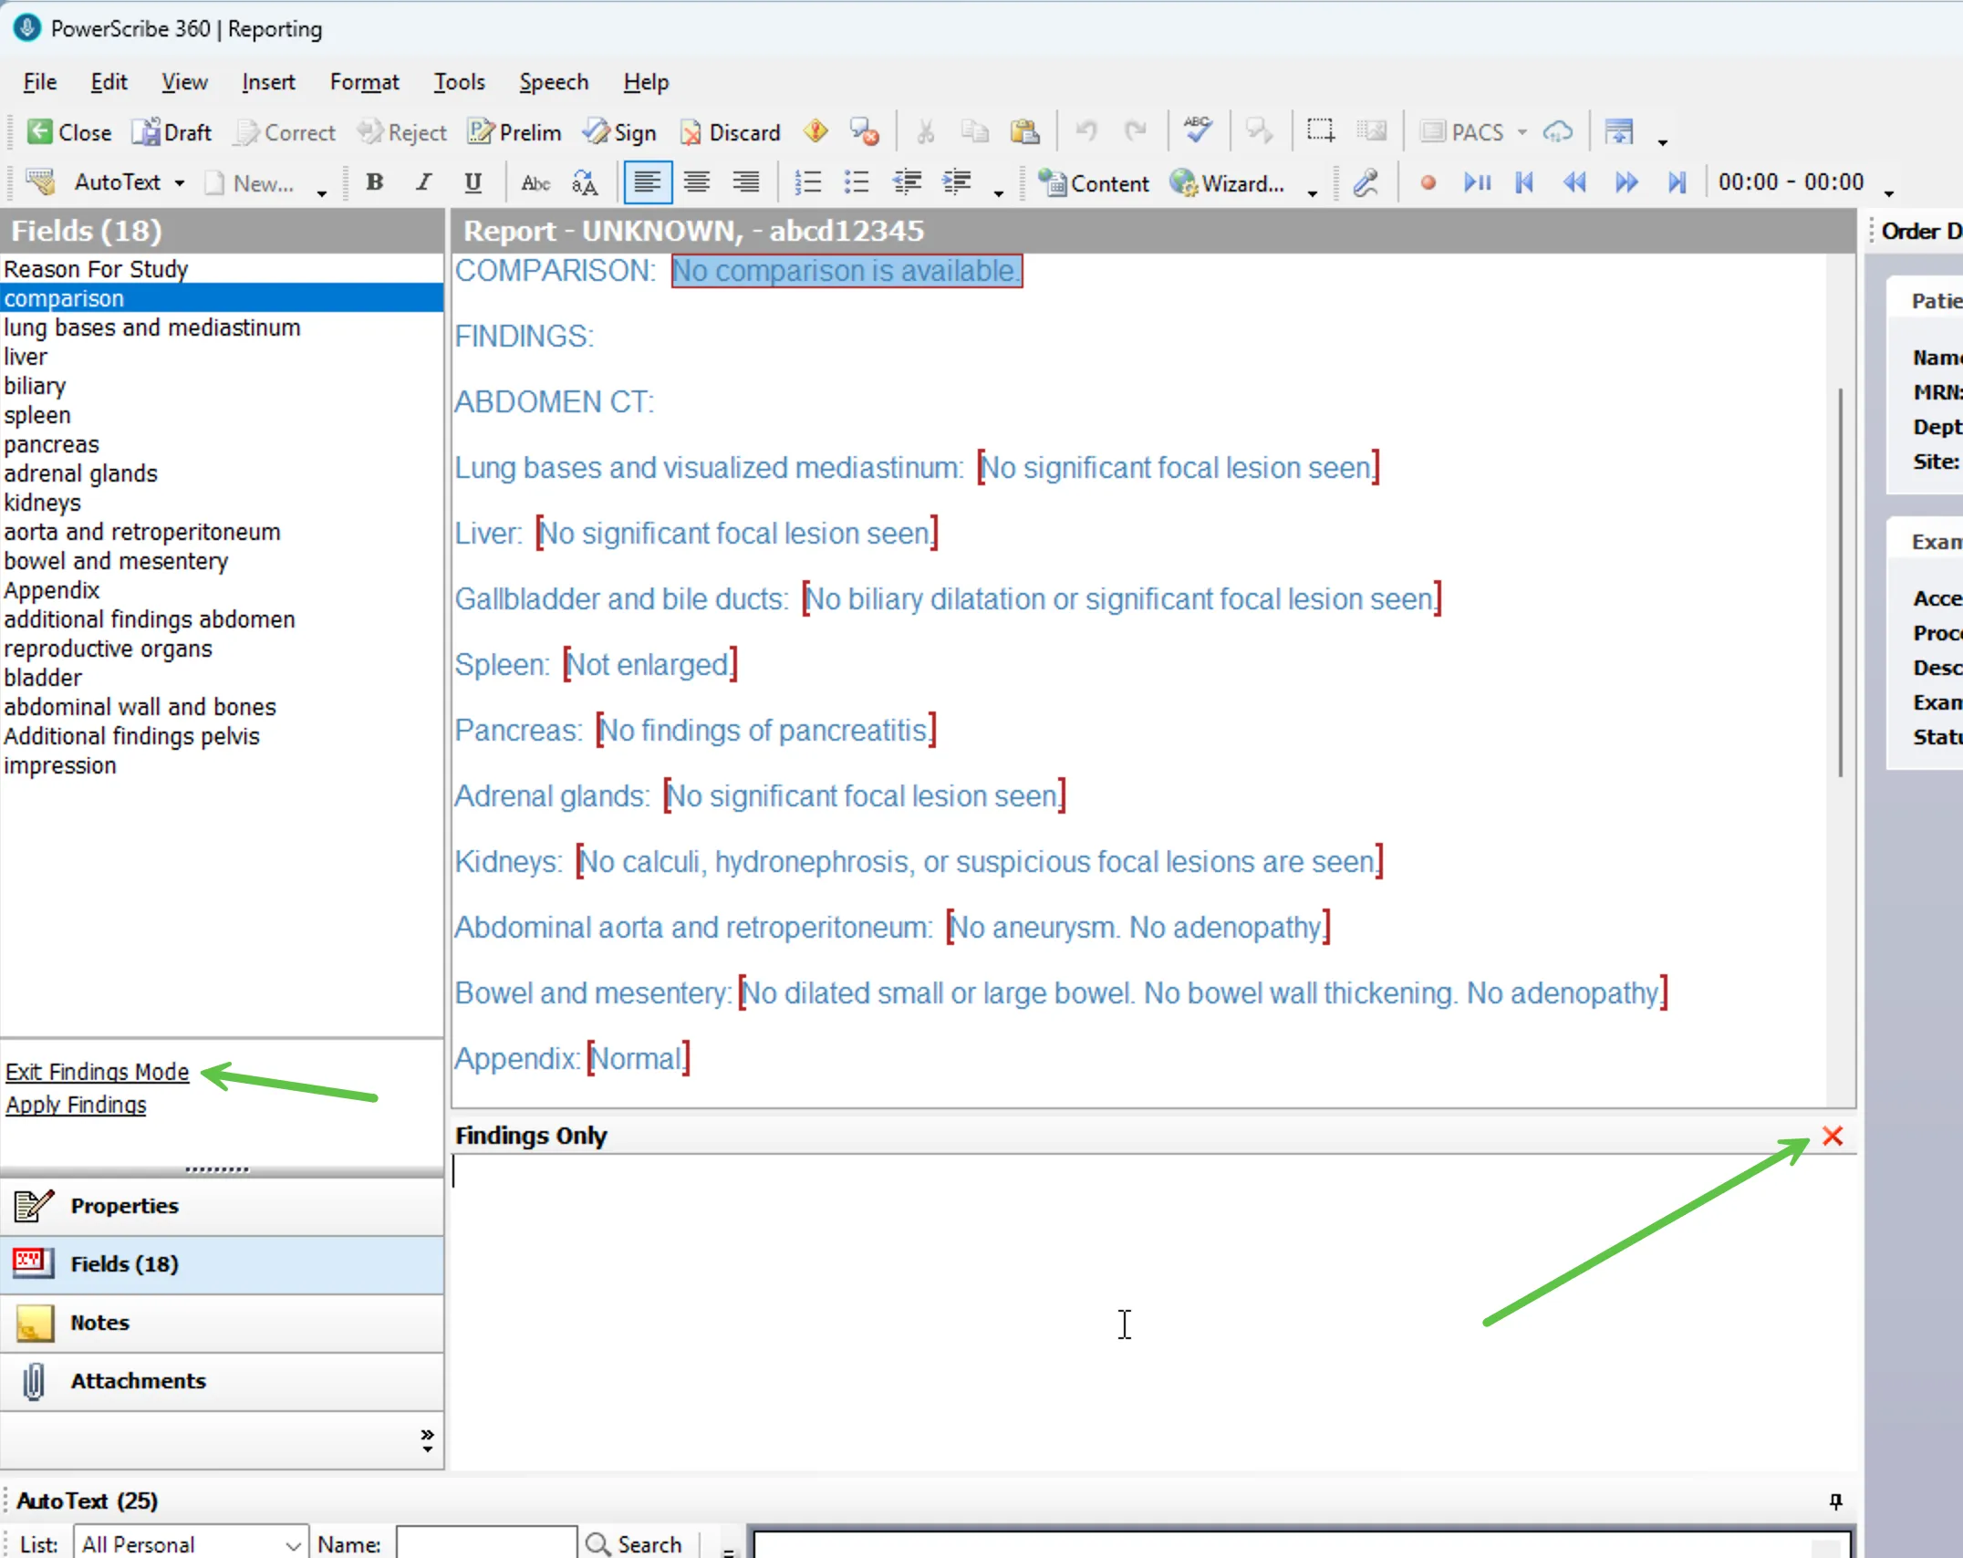
Task: Close the Findings Only panel
Action: (1834, 1137)
